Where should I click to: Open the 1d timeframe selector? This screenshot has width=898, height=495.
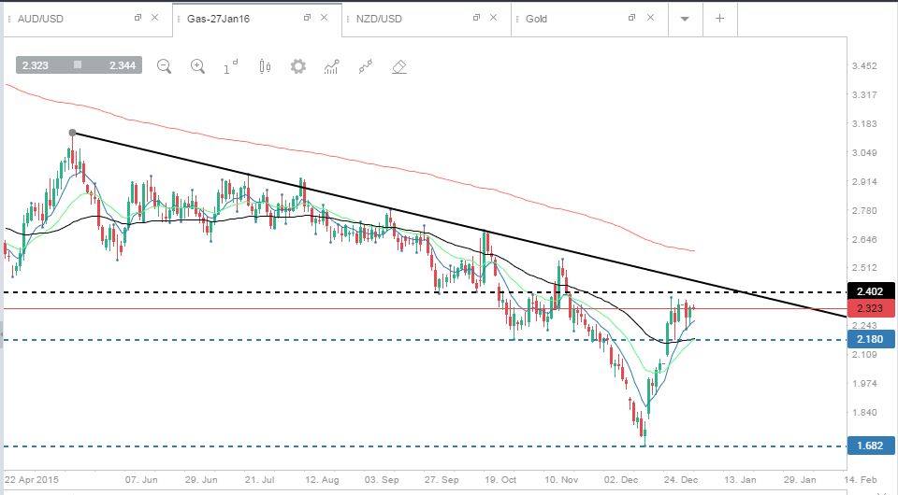click(x=231, y=67)
